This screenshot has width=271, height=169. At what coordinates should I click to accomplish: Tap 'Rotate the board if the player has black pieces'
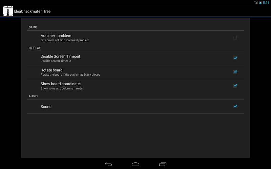pyautogui.click(x=70, y=75)
